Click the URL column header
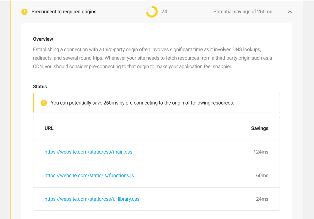This screenshot has width=314, height=219. (x=49, y=128)
